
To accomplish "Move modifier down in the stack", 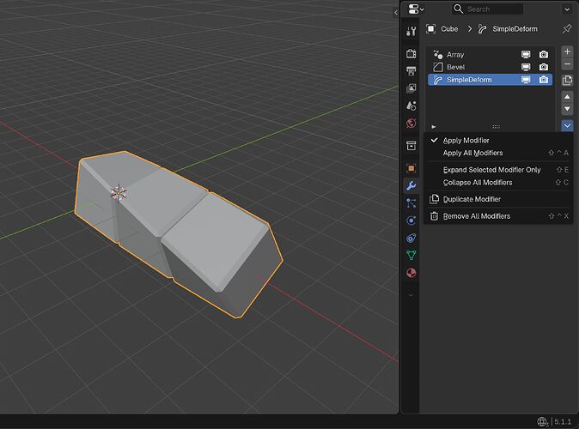I will (x=567, y=109).
